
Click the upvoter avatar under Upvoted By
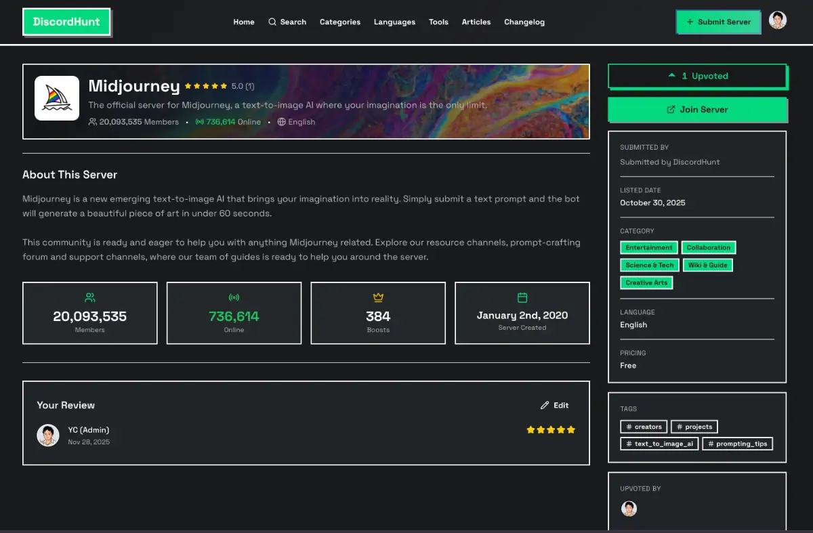(x=629, y=509)
